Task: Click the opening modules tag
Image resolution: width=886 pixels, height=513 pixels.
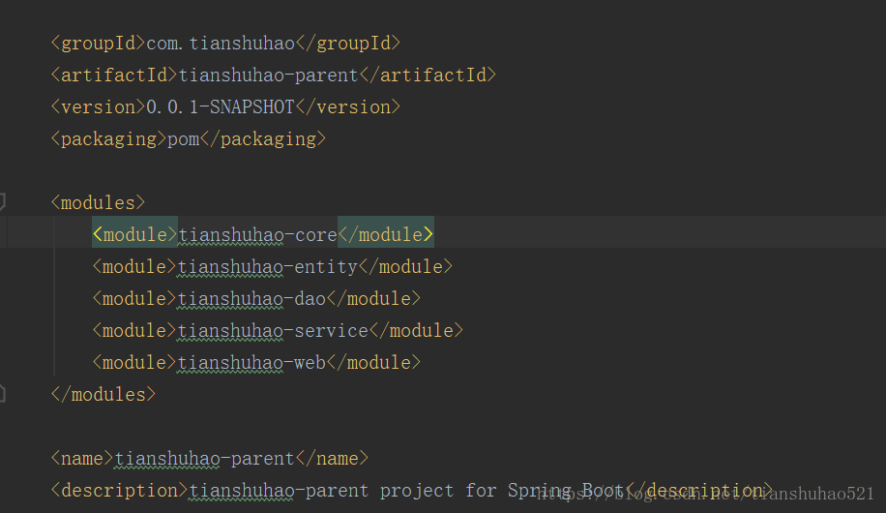Action: (x=99, y=202)
